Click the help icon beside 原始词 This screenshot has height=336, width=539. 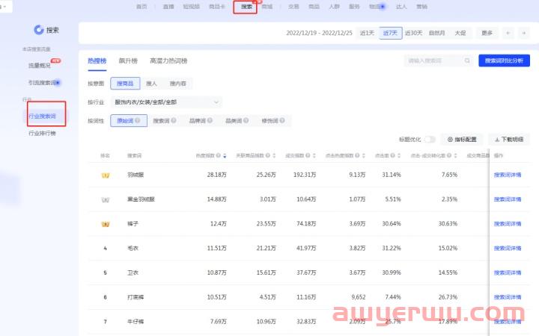coord(135,120)
